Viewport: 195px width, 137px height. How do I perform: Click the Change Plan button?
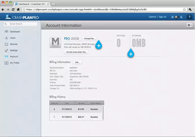point(89,38)
